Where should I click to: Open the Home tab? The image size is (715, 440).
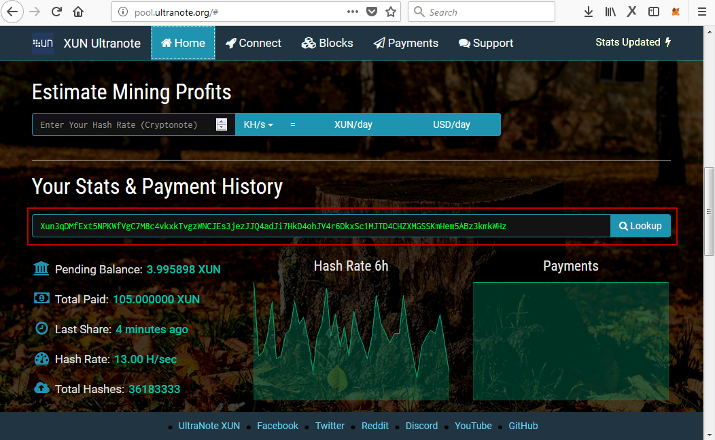184,43
